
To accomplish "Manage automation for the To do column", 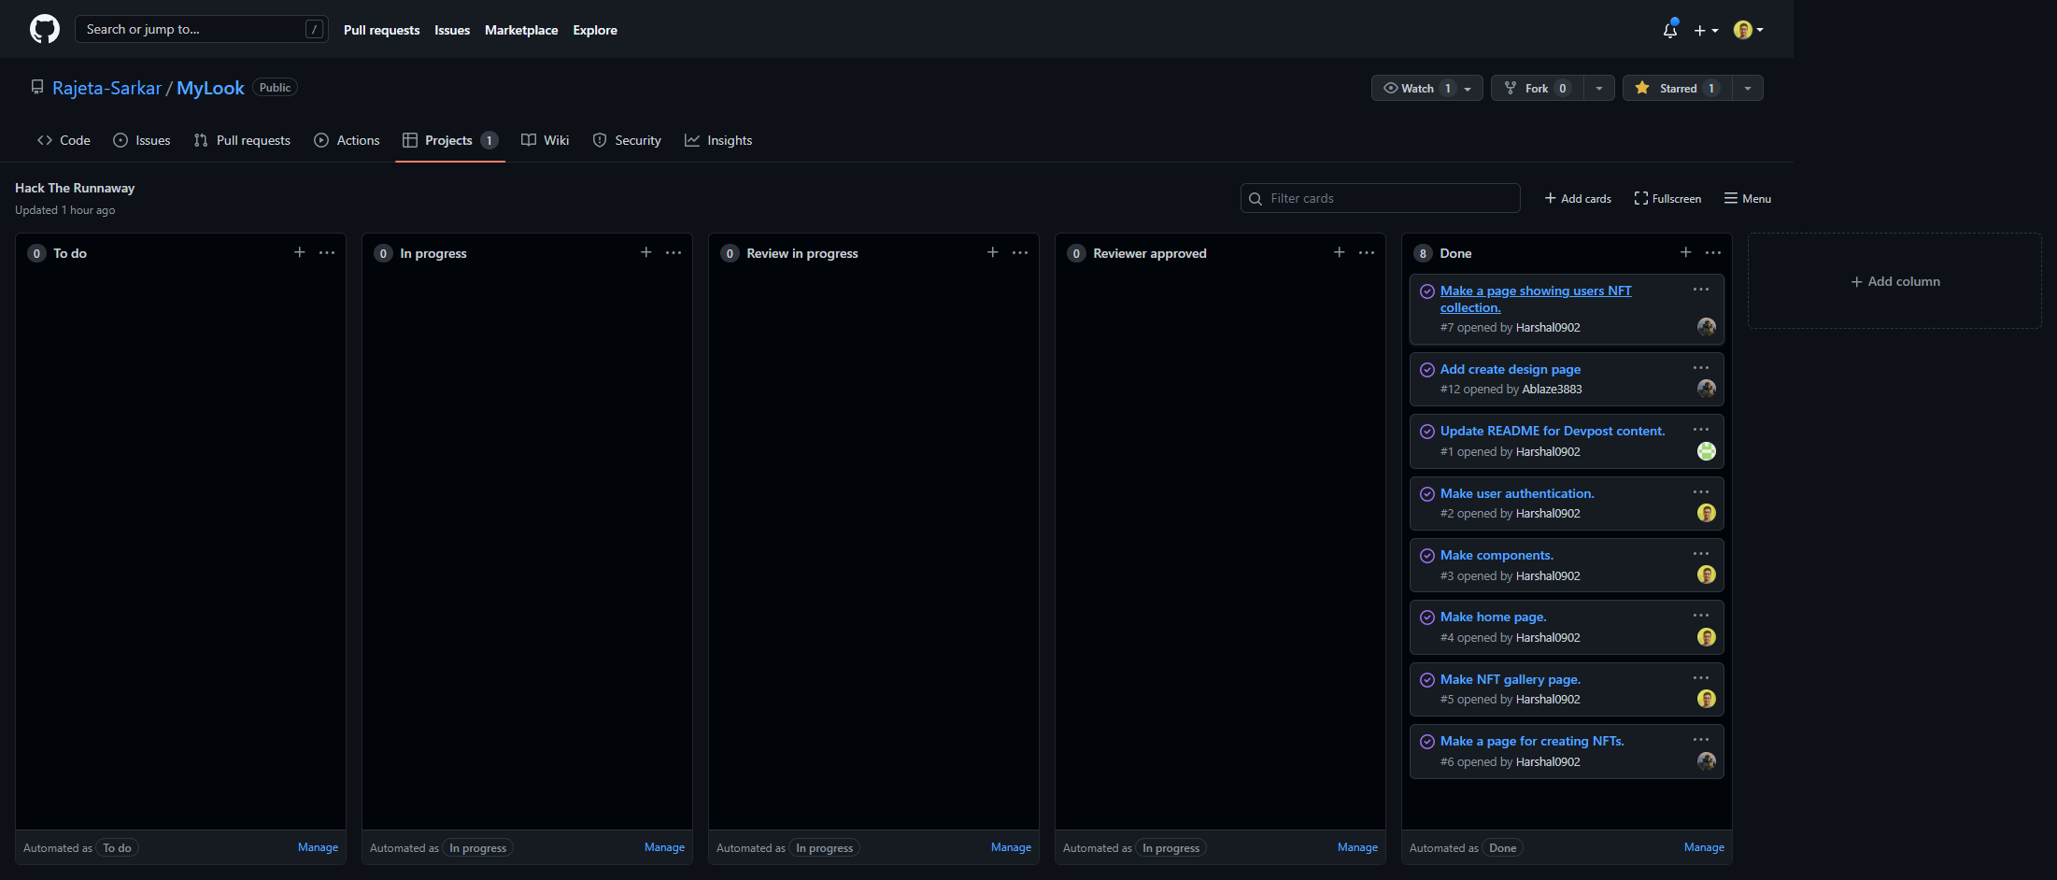I will (318, 847).
